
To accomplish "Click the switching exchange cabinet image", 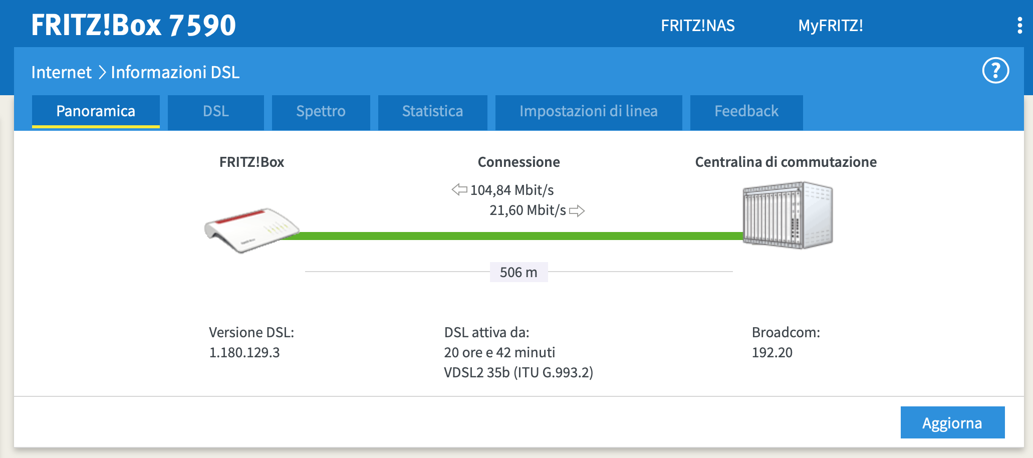I will (x=788, y=215).
